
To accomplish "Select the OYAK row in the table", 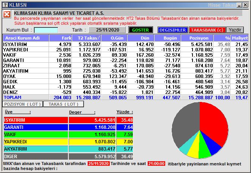I will (125, 76).
